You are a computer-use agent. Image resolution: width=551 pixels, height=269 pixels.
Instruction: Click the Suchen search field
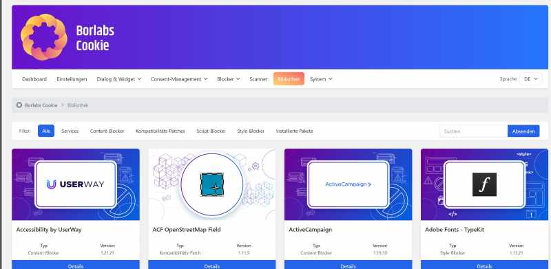pos(473,131)
